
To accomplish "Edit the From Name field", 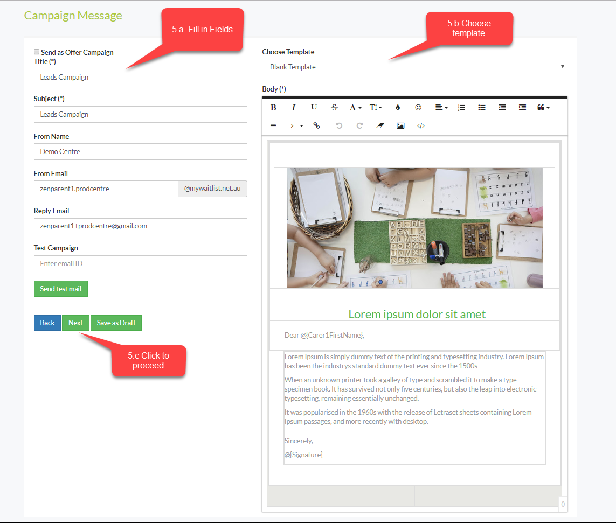I will click(x=140, y=151).
